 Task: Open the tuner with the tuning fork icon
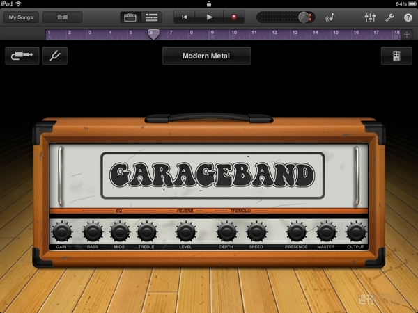(54, 56)
